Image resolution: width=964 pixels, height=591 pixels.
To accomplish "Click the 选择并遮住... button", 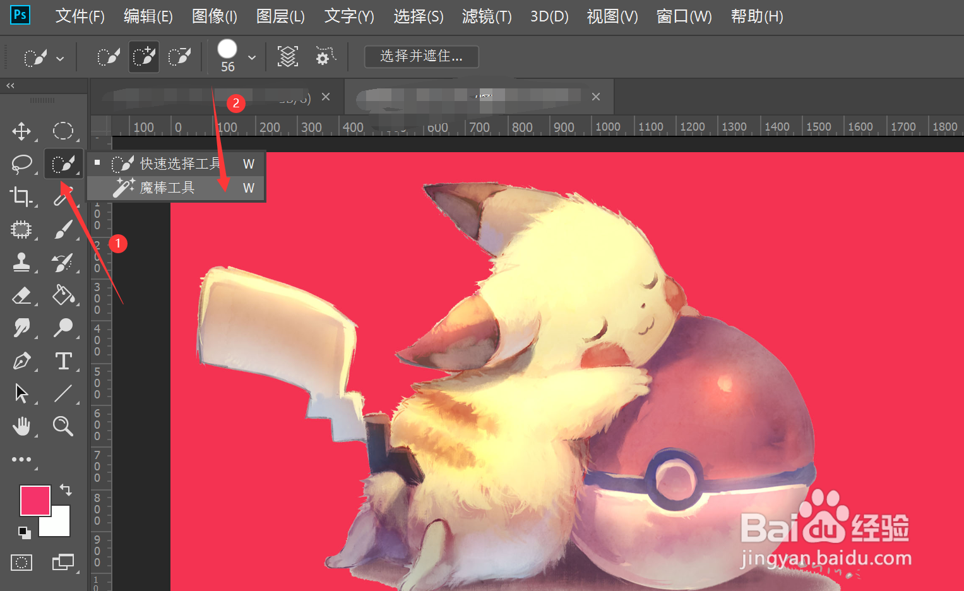I will coord(421,56).
